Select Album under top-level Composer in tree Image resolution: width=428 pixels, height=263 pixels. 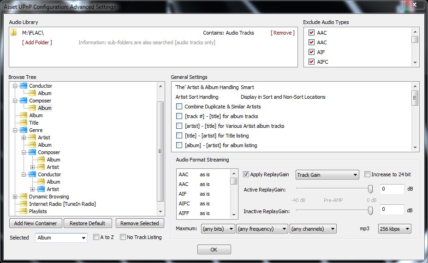click(x=44, y=108)
